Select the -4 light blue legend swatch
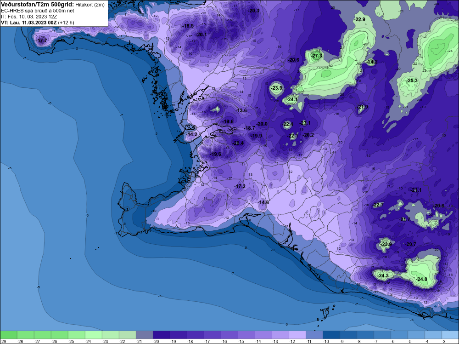The width and height of the screenshot is (459, 344). click(433, 335)
